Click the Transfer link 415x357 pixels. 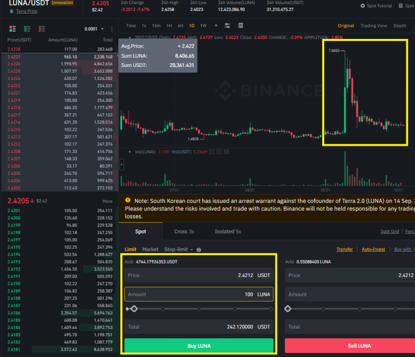pos(344,249)
